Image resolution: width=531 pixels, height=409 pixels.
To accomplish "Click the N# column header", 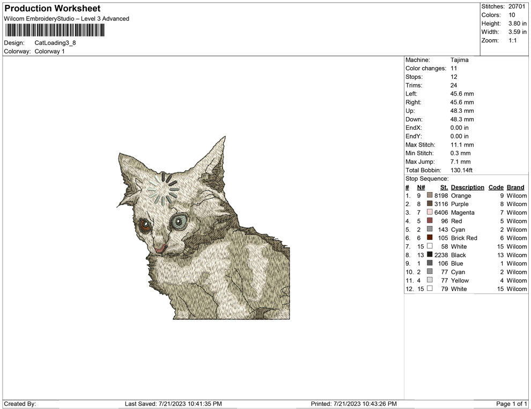I will point(421,187).
